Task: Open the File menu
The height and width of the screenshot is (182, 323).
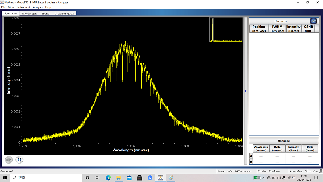Action: [x=3, y=7]
